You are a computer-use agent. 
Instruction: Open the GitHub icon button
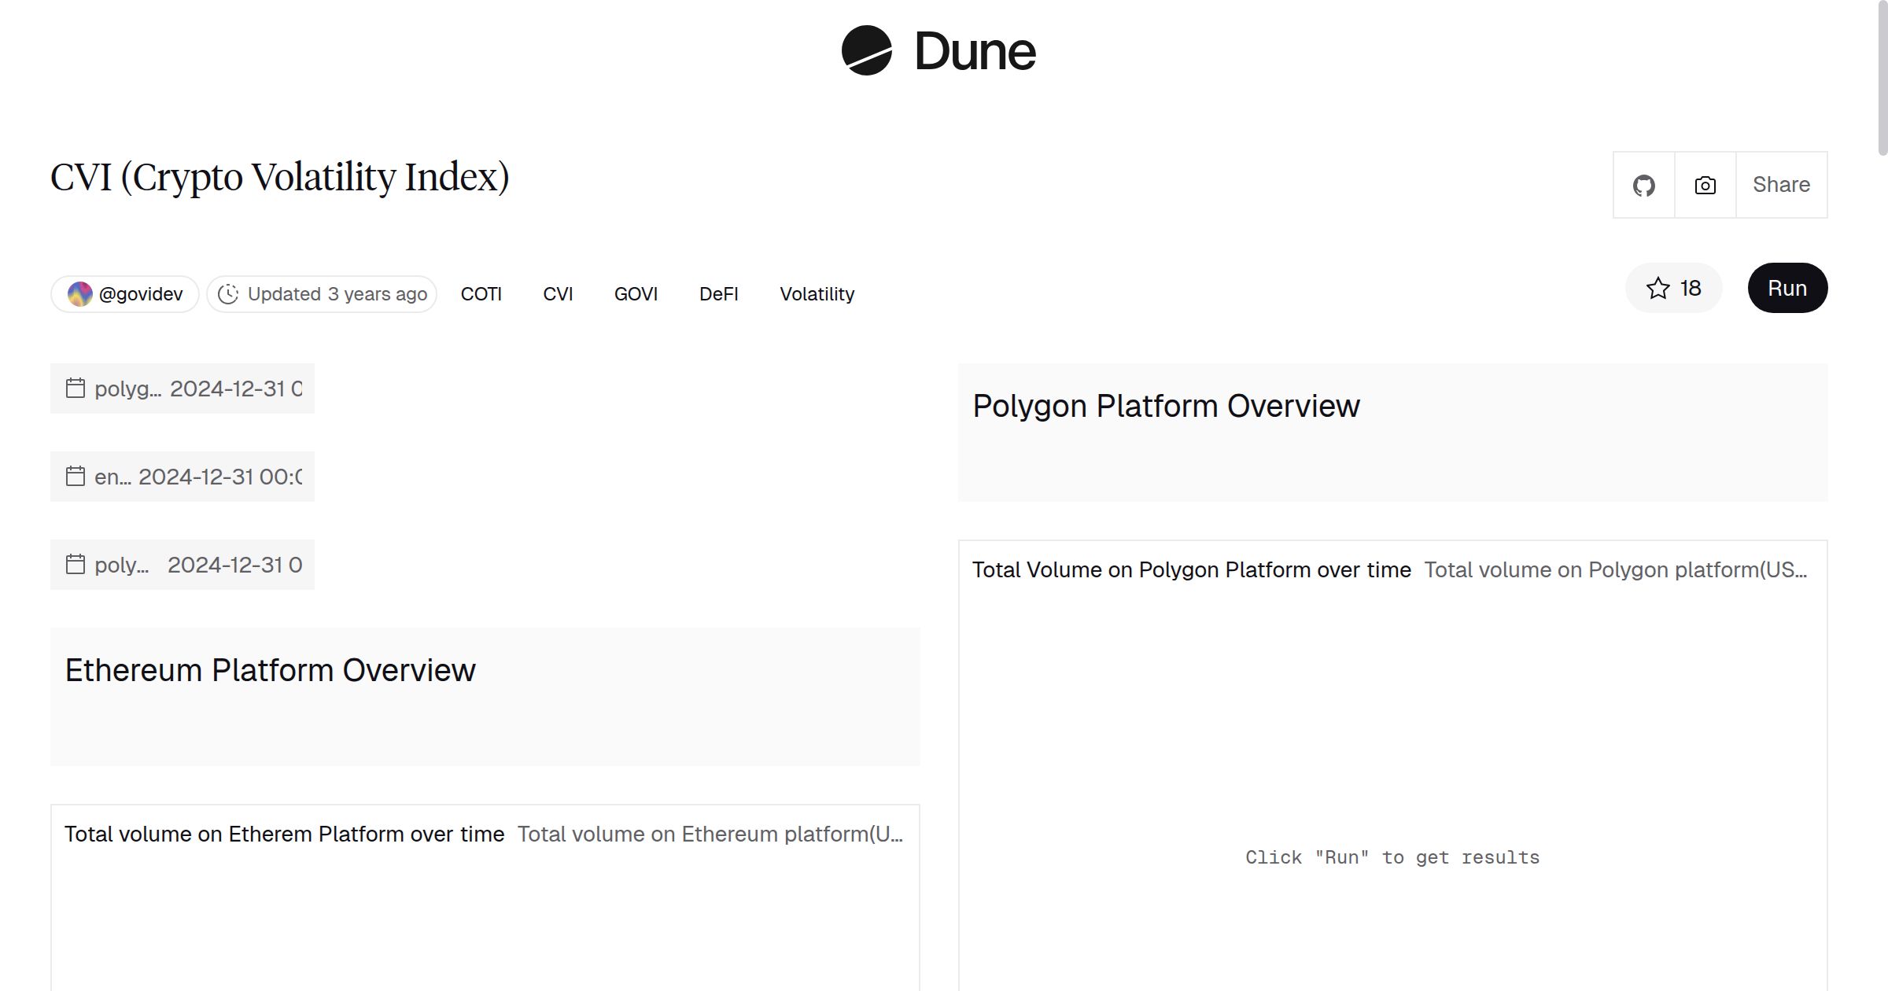pos(1643,186)
